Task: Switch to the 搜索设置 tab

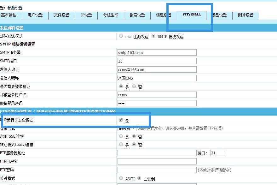Action: coord(137,15)
